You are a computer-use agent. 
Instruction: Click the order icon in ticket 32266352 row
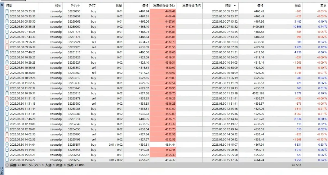coord(7,160)
